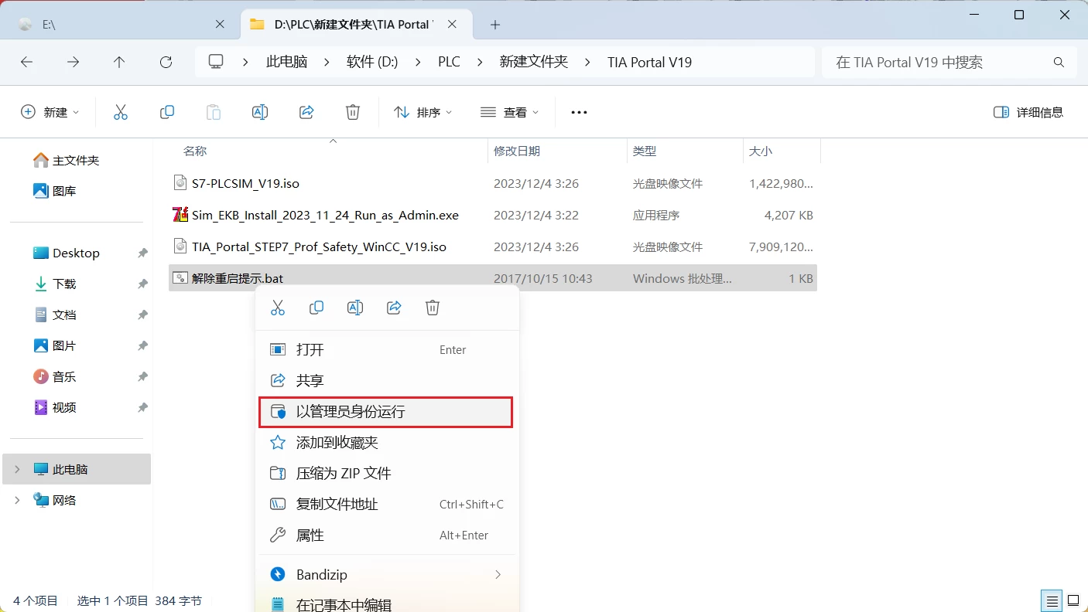Select 复制文件地址 in context menu
Viewport: 1088px width, 612px height.
(x=387, y=504)
